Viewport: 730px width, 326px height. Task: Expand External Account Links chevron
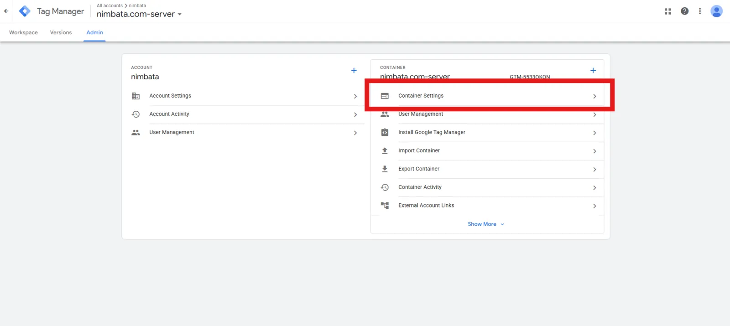[x=594, y=206]
